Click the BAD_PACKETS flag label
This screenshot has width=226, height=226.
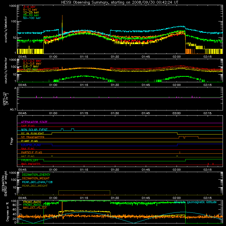(x=31, y=164)
